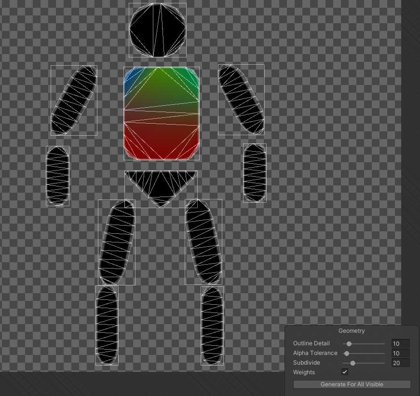Click the Subdivide label
Image resolution: width=420 pixels, height=396 pixels.
pos(306,363)
